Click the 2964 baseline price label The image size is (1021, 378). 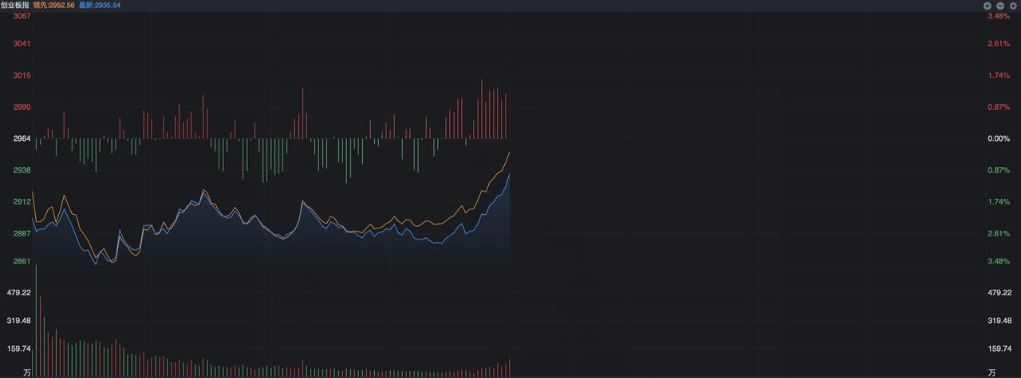coord(22,138)
